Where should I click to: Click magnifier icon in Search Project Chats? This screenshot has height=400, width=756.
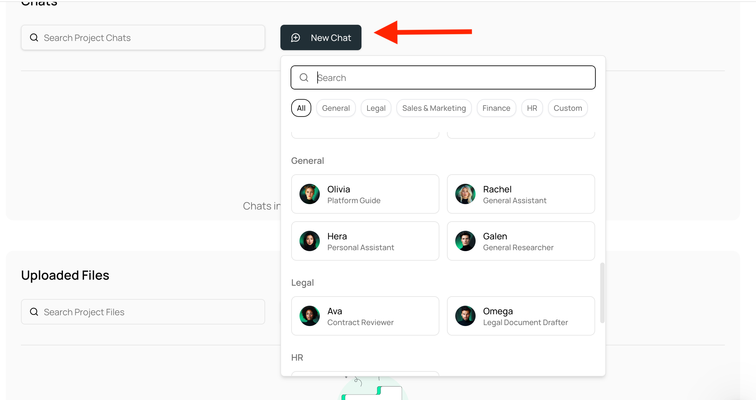tap(34, 38)
